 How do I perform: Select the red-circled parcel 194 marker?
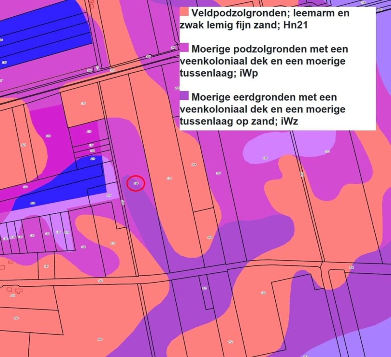[x=136, y=183]
